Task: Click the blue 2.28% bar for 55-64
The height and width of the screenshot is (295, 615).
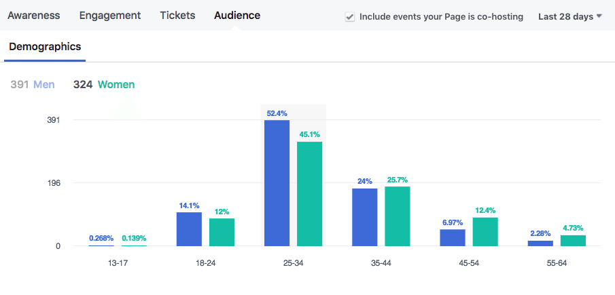Action: click(x=540, y=243)
